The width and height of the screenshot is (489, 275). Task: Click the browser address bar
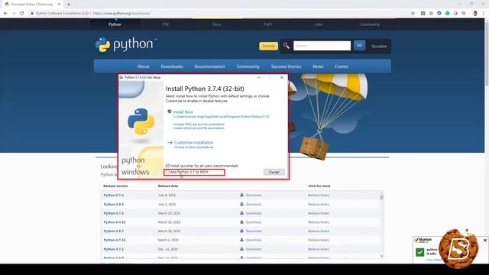(219, 14)
